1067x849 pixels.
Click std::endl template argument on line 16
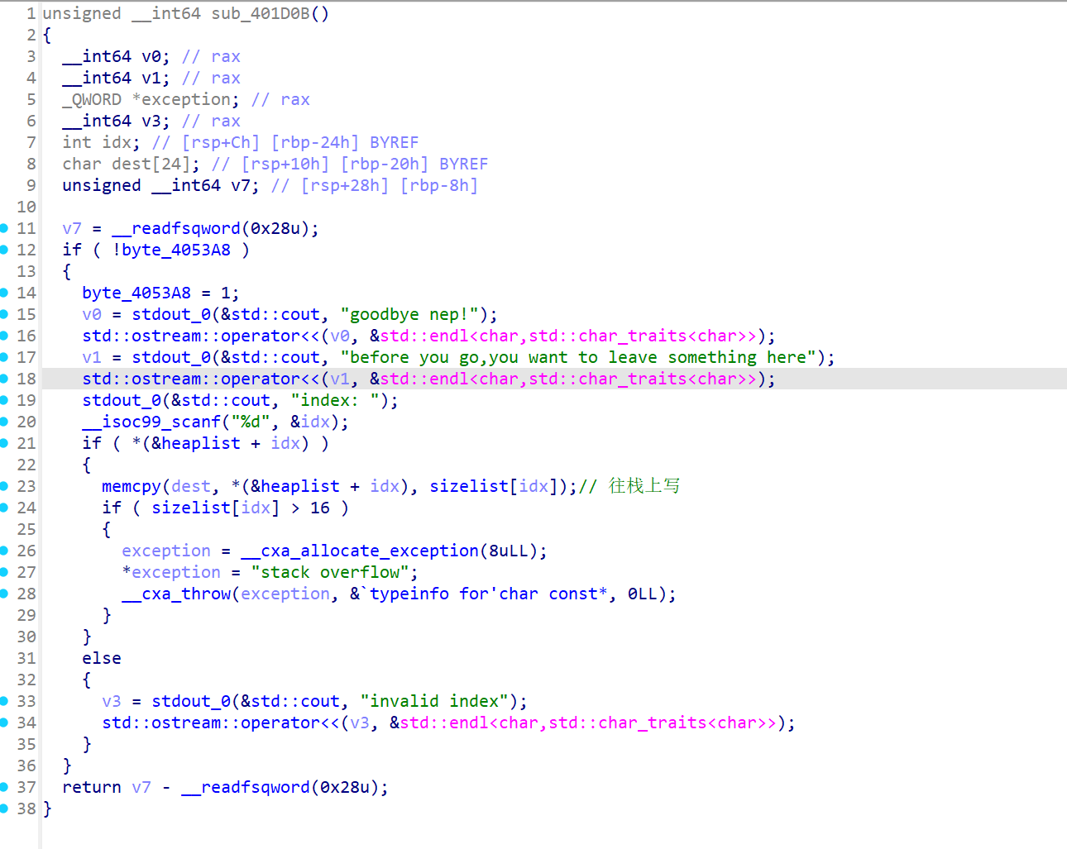coord(568,336)
